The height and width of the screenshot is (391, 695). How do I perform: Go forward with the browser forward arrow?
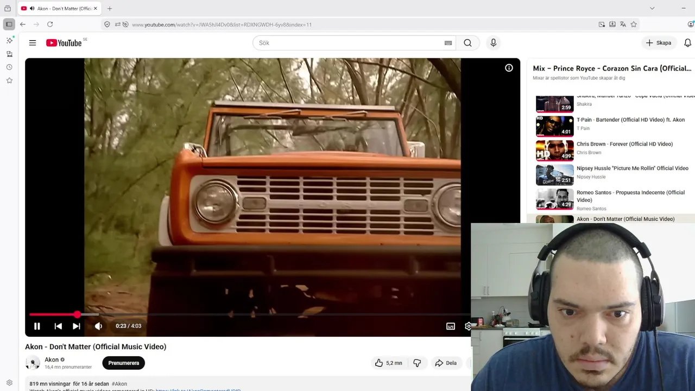36,24
